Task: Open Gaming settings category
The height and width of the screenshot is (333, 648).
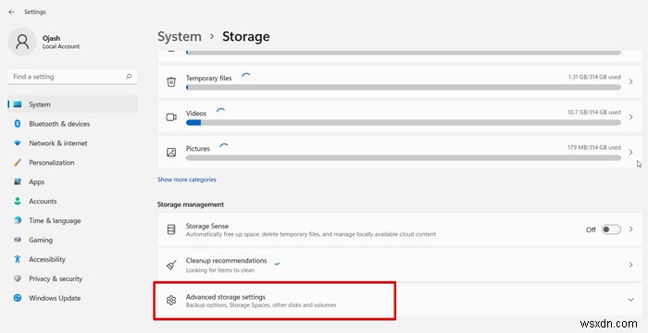Action: coord(73,240)
